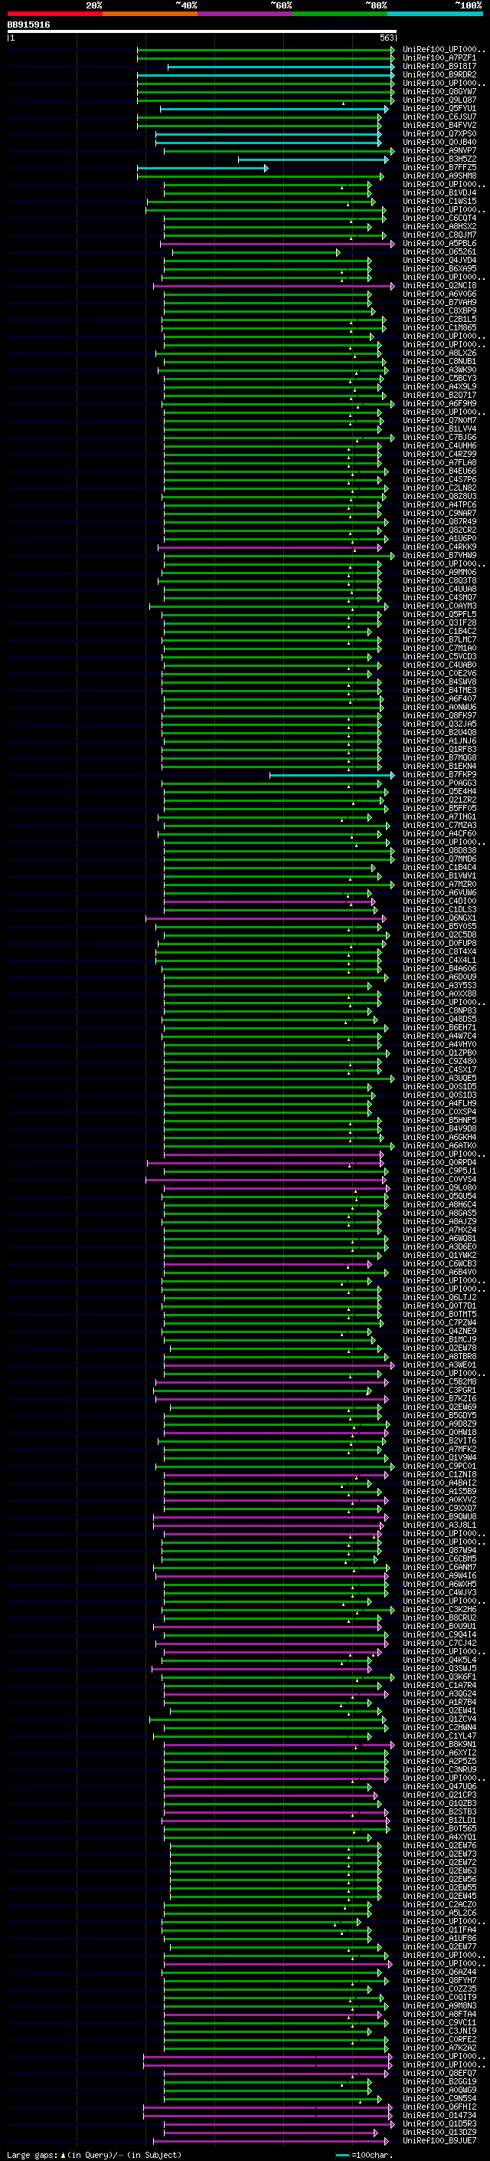Viewport: 490px width, 2161px height.
Task: Click hit label UniRef100_C1M865
Action: pyautogui.click(x=439, y=328)
